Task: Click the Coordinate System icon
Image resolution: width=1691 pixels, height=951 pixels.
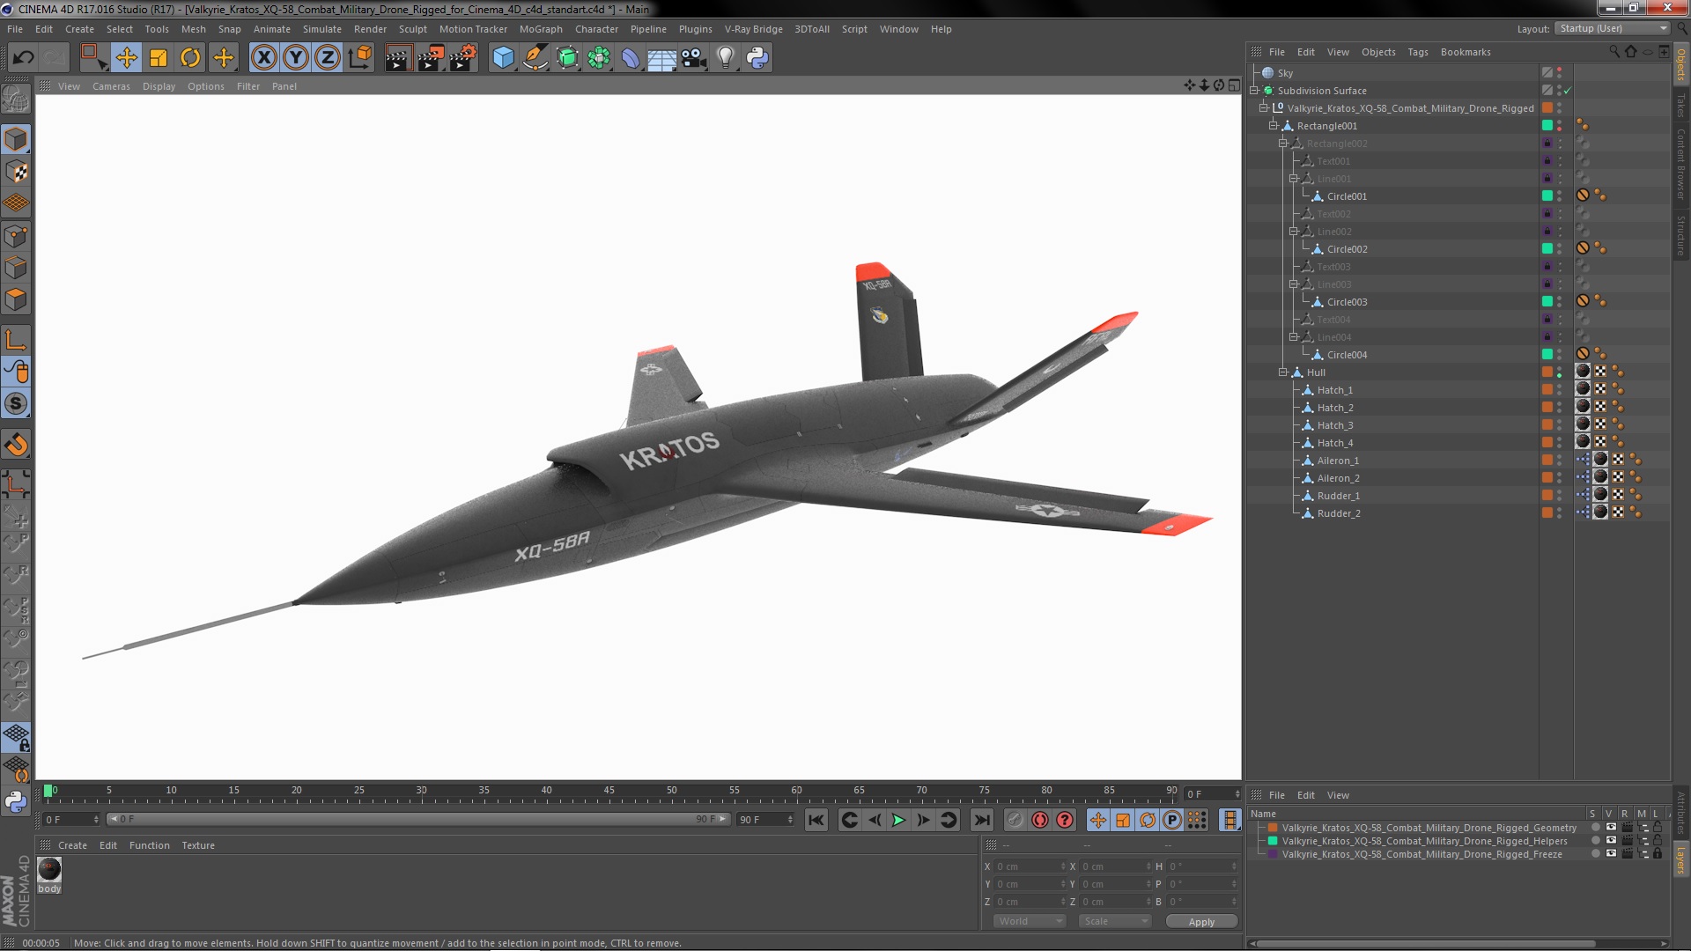Action: point(360,58)
